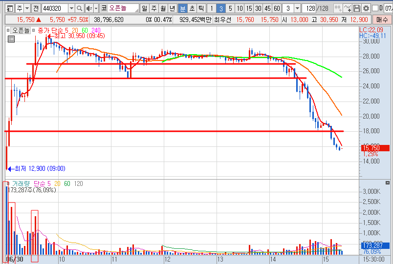Click the 거래량 volume legend label

[21, 183]
